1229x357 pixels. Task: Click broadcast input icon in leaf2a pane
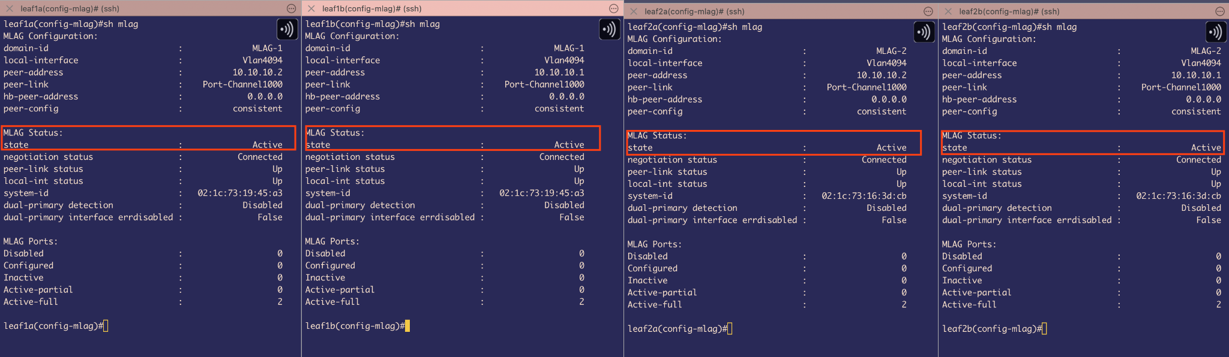pyautogui.click(x=924, y=32)
